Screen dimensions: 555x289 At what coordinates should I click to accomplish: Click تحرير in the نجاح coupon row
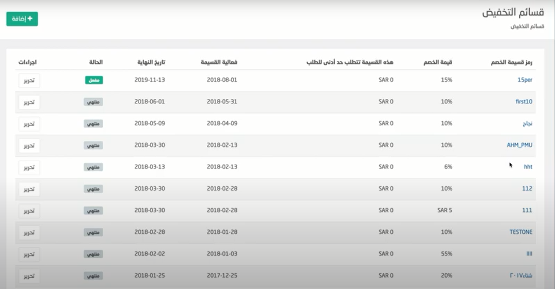coord(29,124)
